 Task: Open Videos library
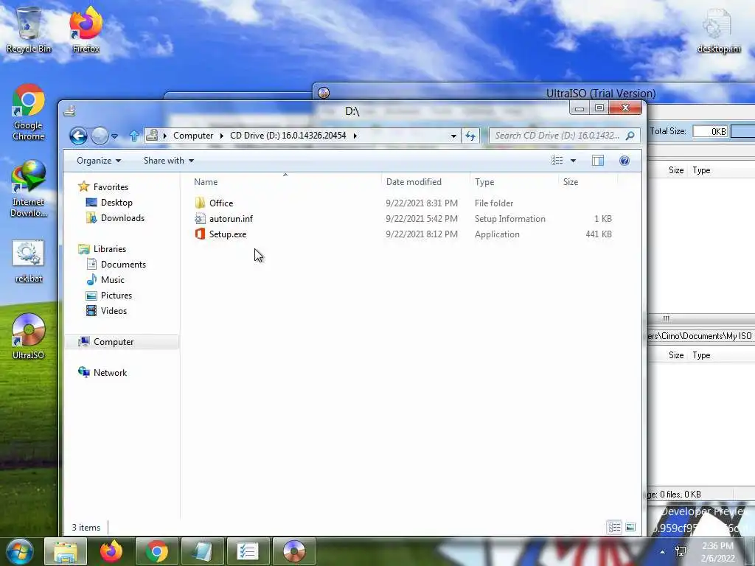point(114,311)
